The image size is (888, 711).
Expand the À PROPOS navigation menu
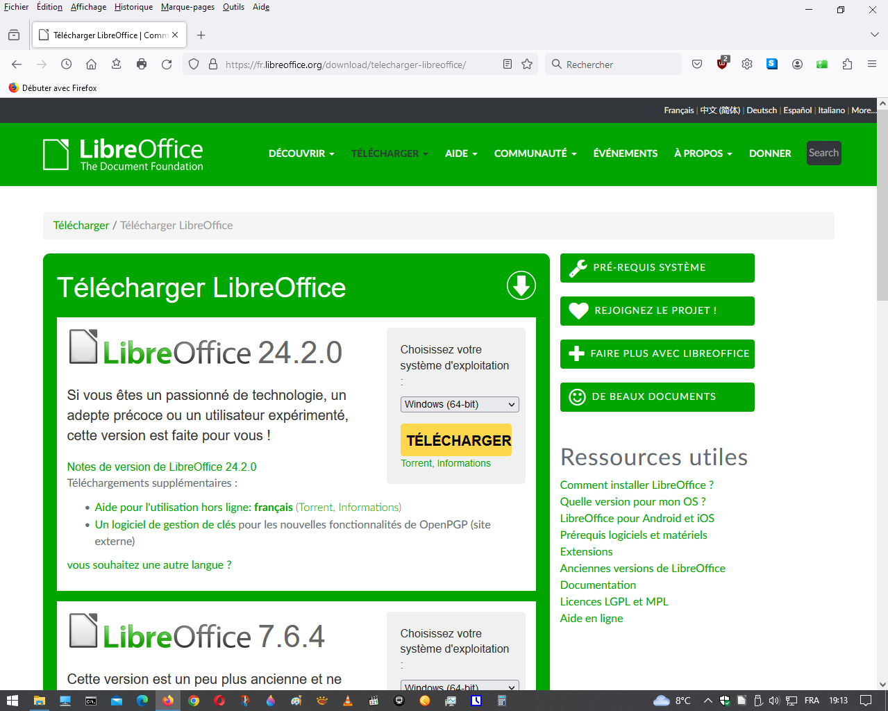tap(703, 153)
